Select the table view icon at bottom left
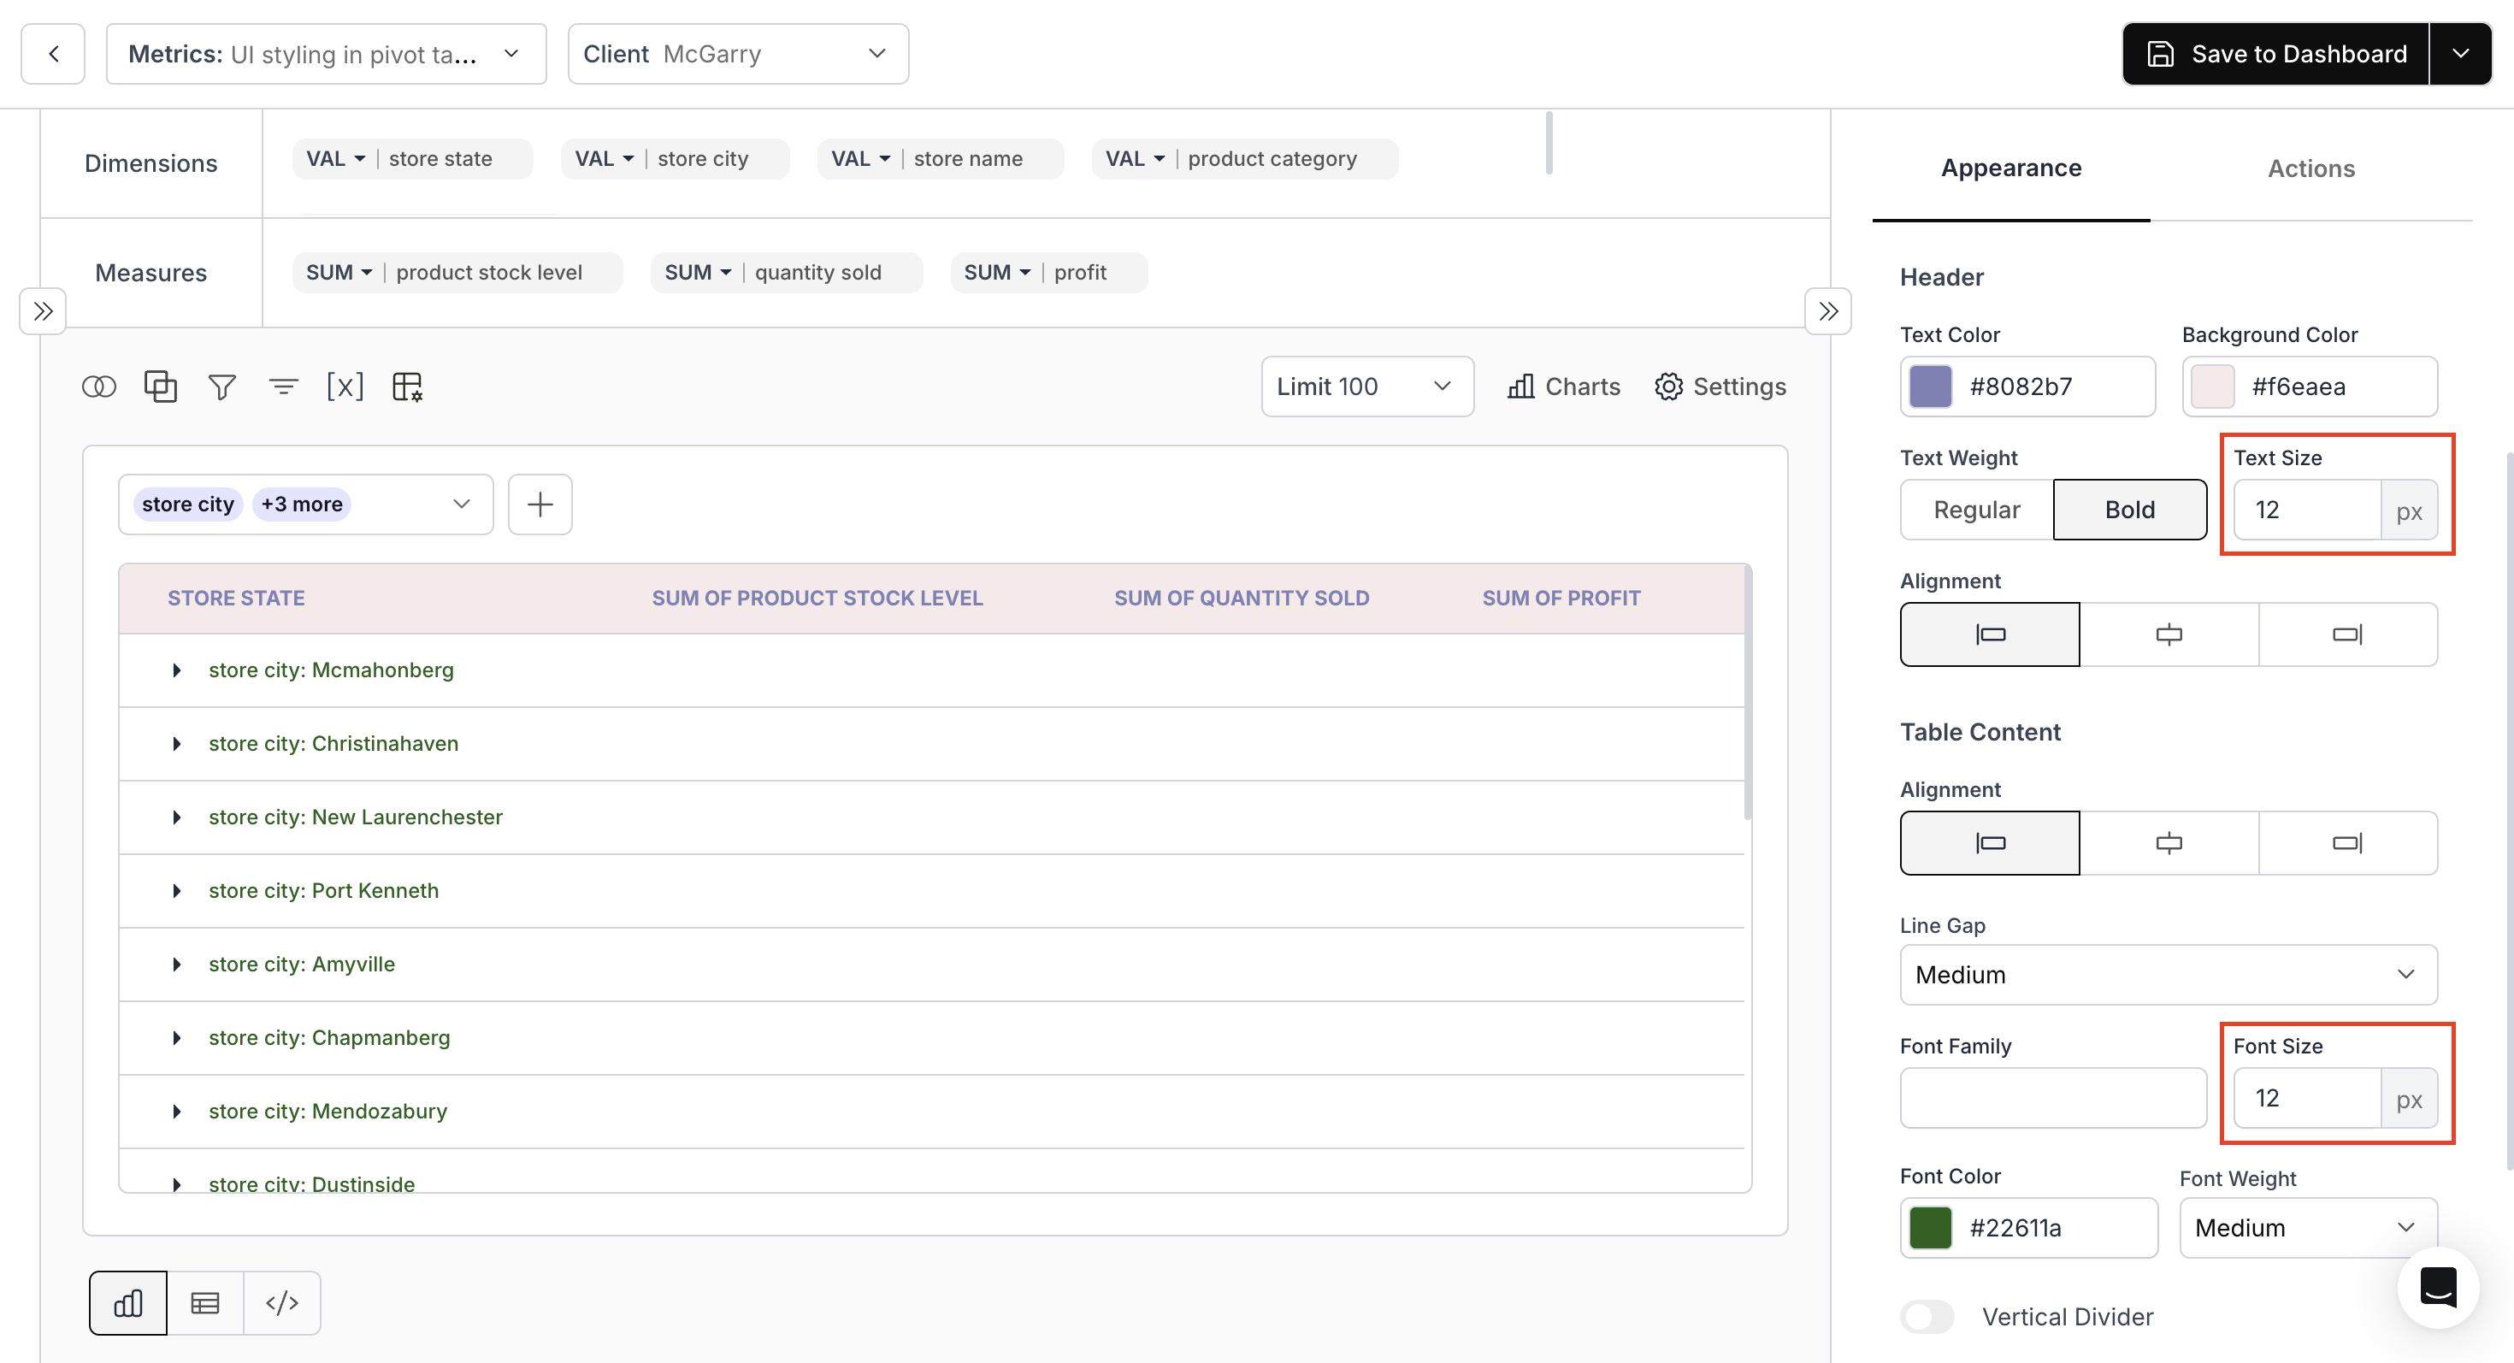This screenshot has width=2514, height=1363. click(x=205, y=1301)
